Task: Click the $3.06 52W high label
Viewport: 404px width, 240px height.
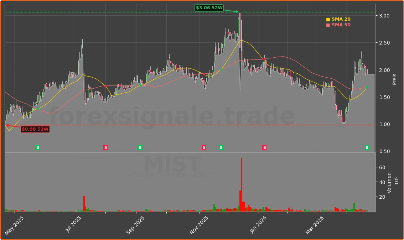Action: click(x=209, y=8)
